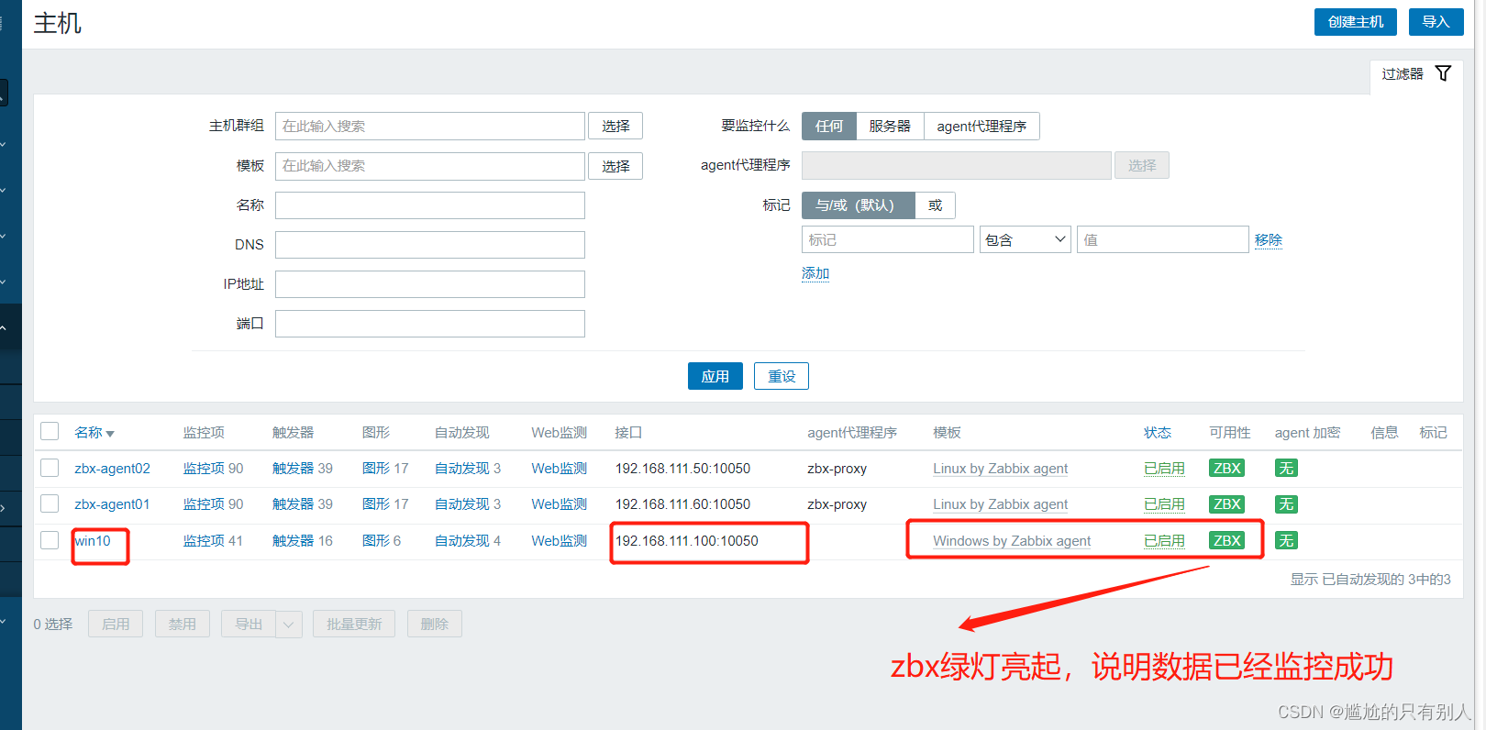Viewport: 1486px width, 730px height.
Task: Focus the 主机群组 search field
Action: [430, 126]
